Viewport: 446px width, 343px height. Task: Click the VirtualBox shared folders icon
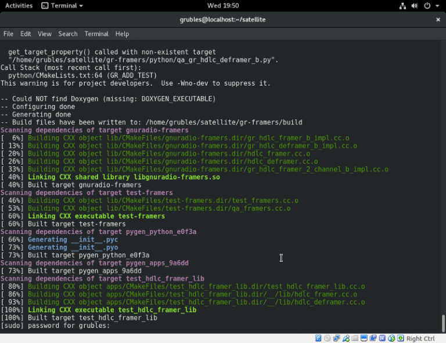click(x=355, y=338)
